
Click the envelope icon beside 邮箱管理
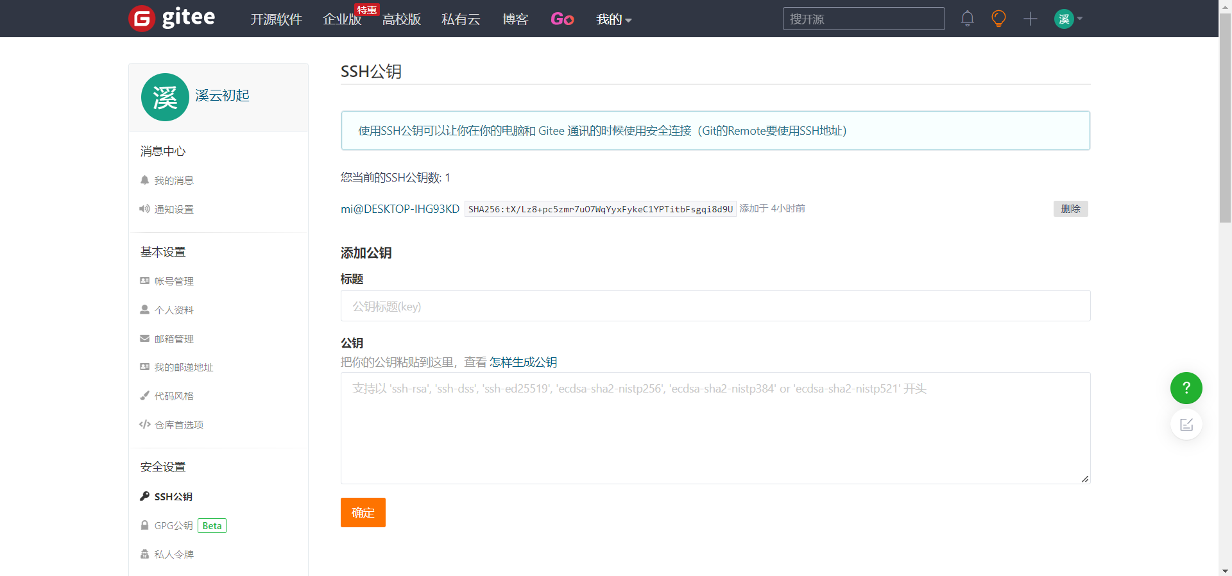[144, 339]
